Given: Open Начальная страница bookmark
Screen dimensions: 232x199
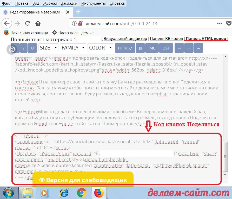Looking at the screenshot, I should (x=26, y=33).
